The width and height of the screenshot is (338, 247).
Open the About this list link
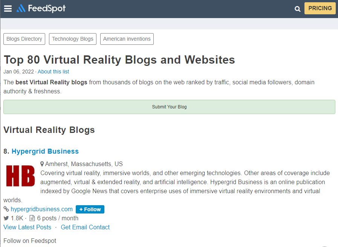[54, 72]
